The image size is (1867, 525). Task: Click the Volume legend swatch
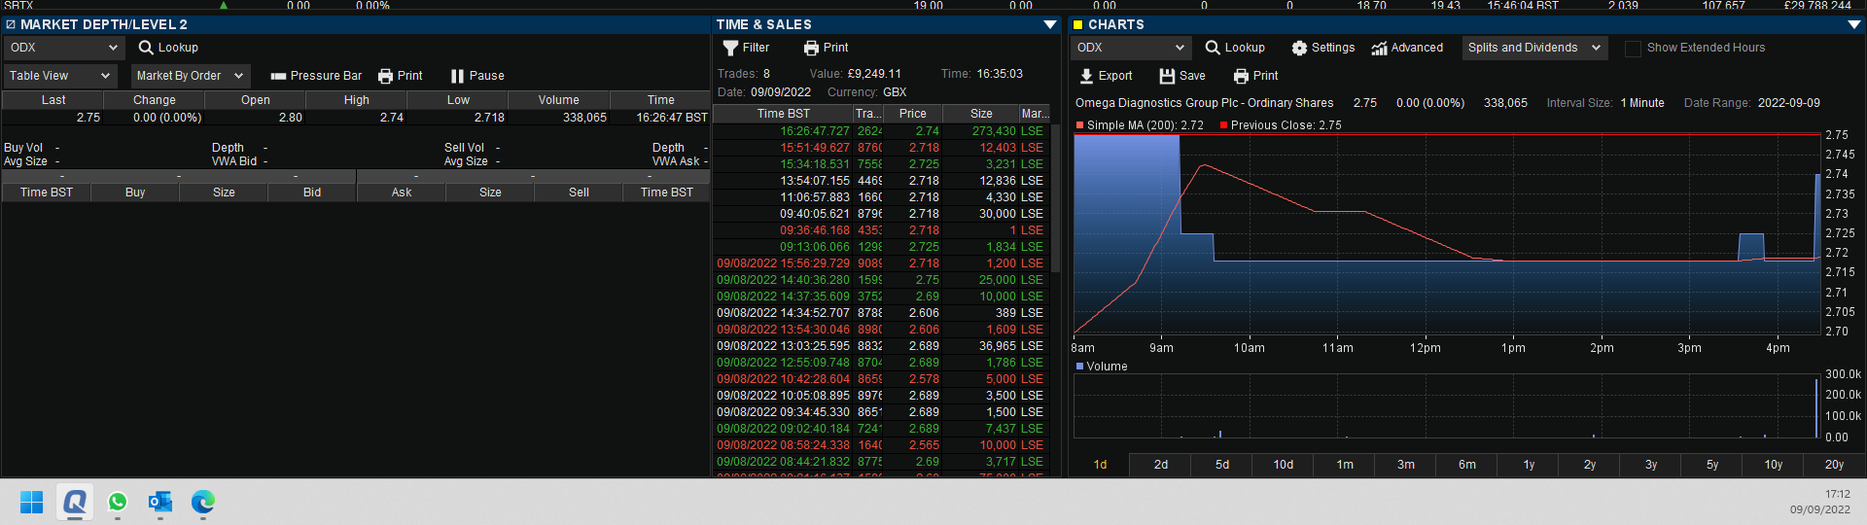point(1079,367)
